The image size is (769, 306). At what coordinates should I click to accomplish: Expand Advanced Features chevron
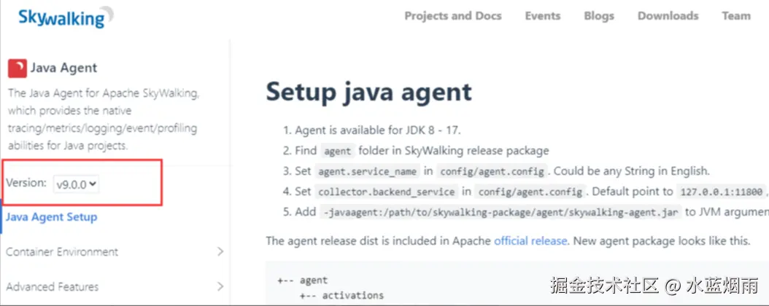click(220, 286)
